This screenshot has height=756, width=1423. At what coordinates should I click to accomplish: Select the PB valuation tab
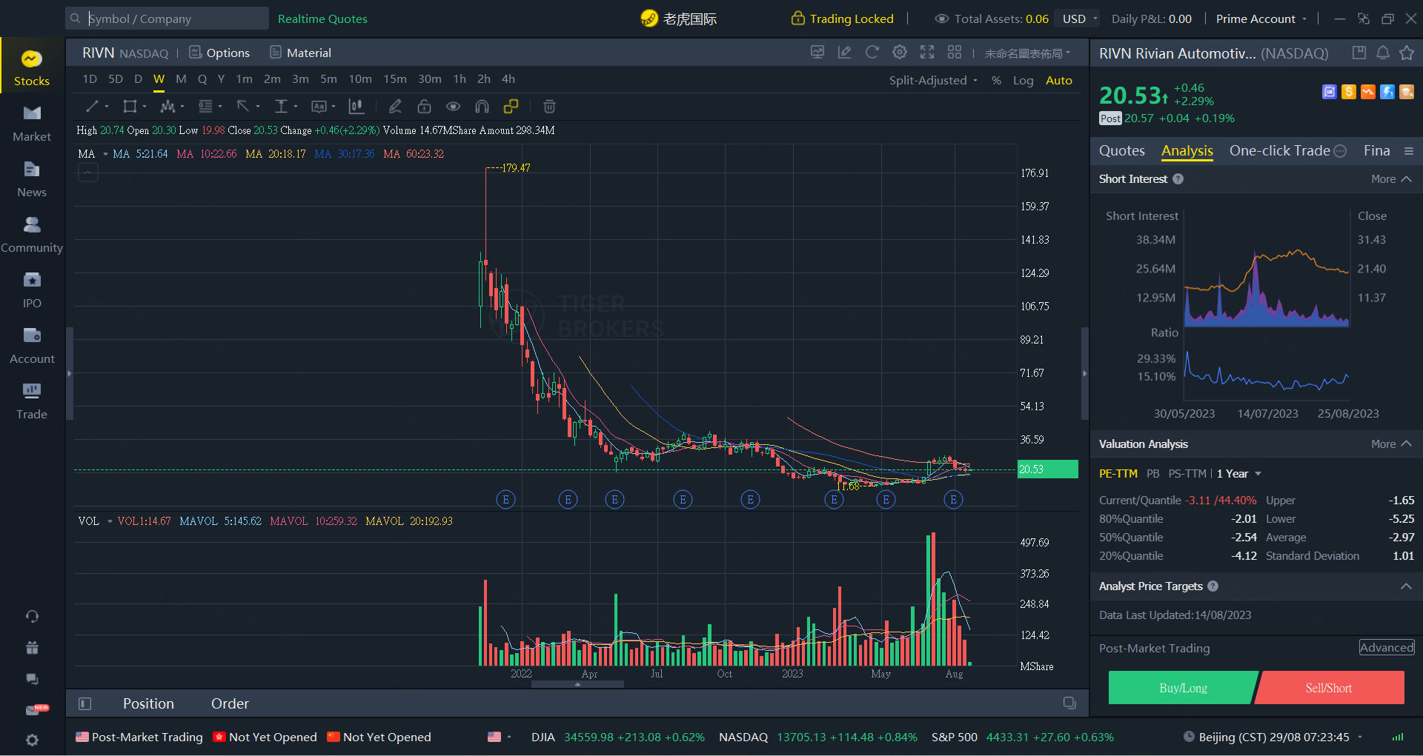point(1152,474)
